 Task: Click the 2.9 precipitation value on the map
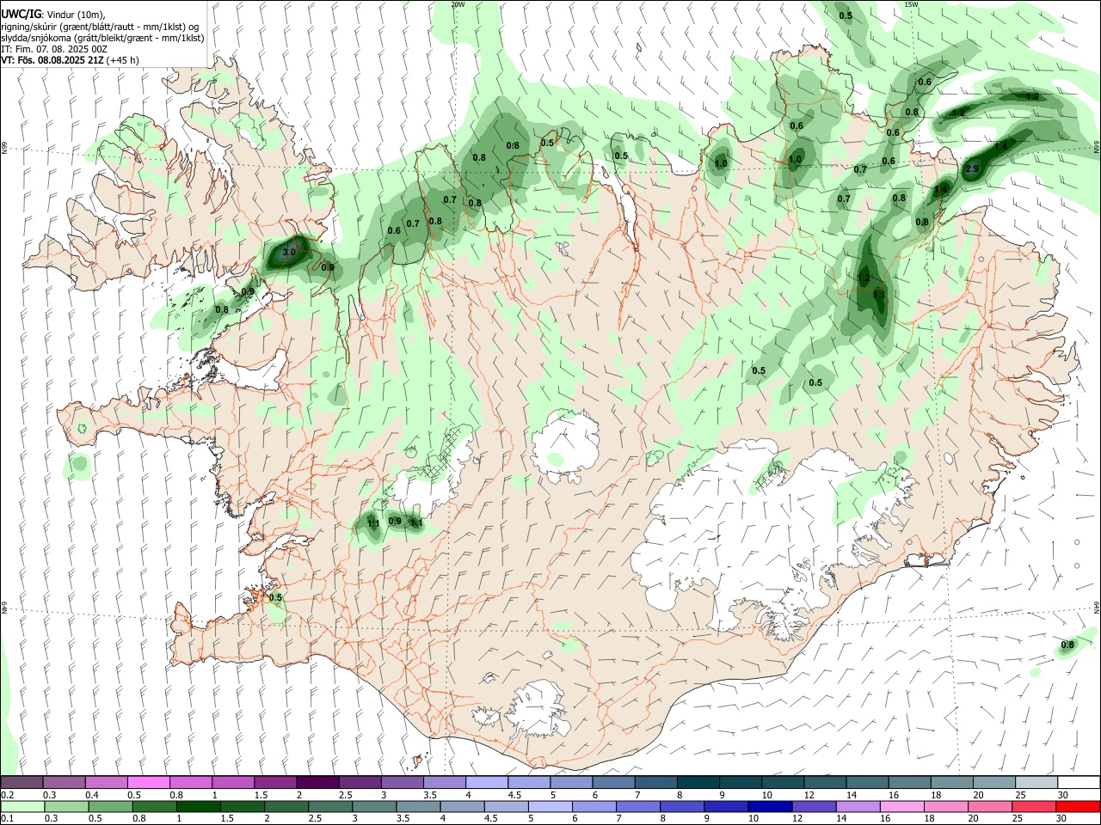pos(972,169)
